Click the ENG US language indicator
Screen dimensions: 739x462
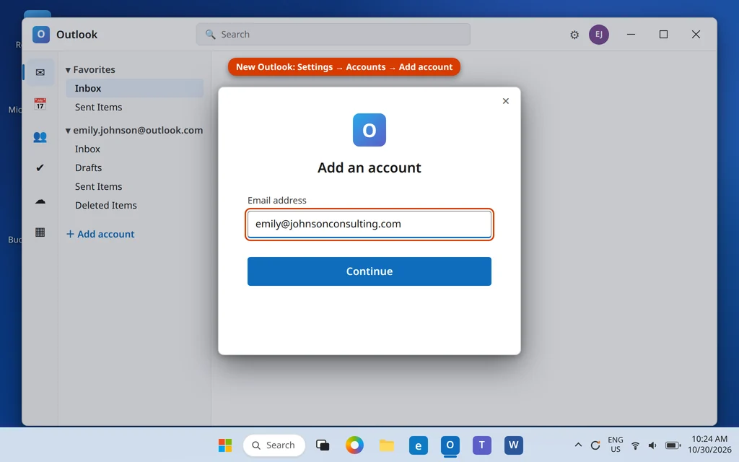click(616, 445)
